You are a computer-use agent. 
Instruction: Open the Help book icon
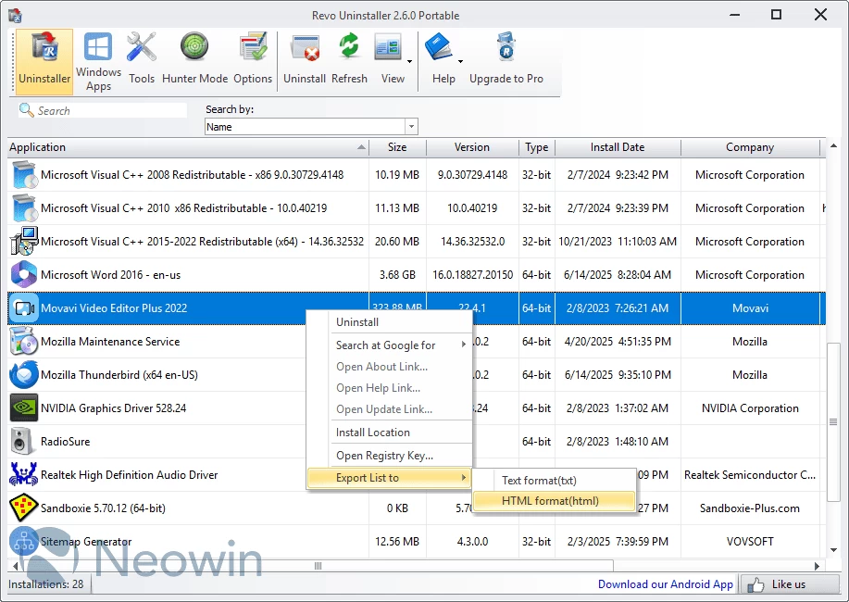439,46
